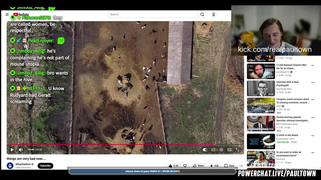Click the 45:40 / 52:20 time display
The width and height of the screenshot is (321, 180).
coord(35,149)
